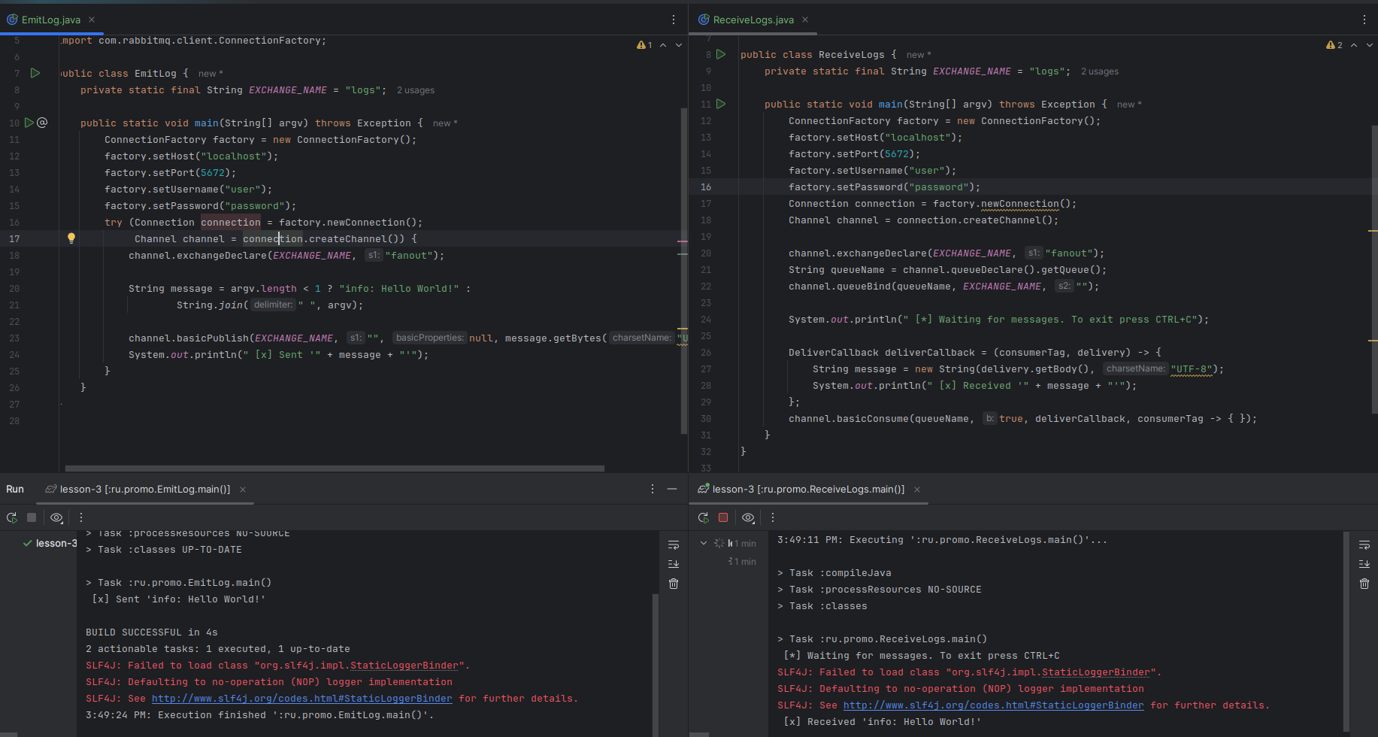Click the 2 warnings indicator in ReceiveLogs editor
The image size is (1378, 737).
(x=1335, y=45)
